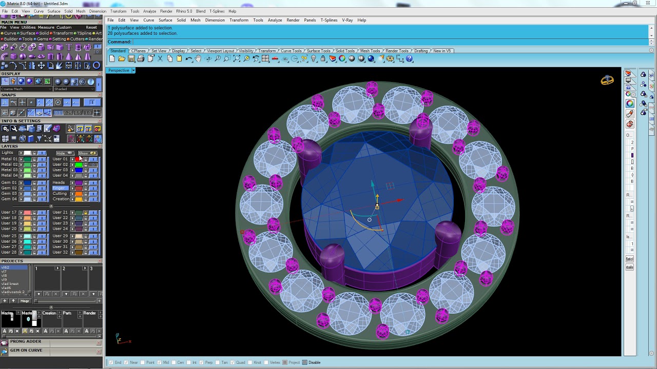Click the funnel filter icon in Info & Settings
This screenshot has height=369, width=657.
pyautogui.click(x=39, y=138)
